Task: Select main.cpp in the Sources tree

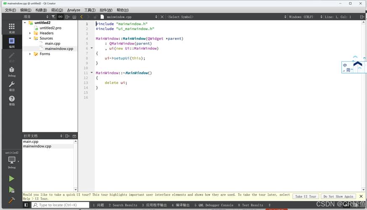Action: pos(53,43)
